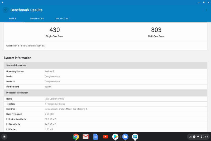This screenshot has height=141, width=211.
Task: Open Gmail from the shelf
Action: point(86,137)
